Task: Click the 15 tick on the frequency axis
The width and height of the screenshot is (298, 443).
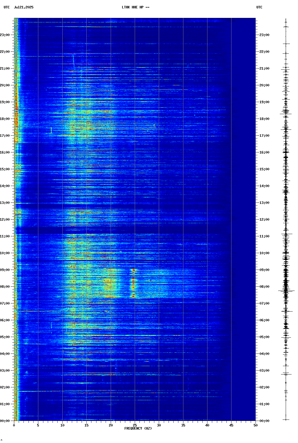Action: pos(86,425)
